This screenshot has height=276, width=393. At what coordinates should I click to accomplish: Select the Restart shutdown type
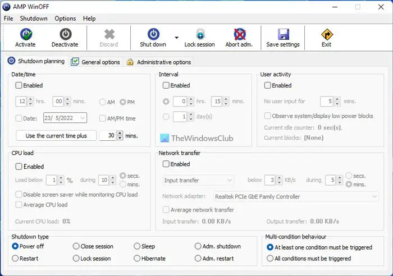click(x=15, y=258)
